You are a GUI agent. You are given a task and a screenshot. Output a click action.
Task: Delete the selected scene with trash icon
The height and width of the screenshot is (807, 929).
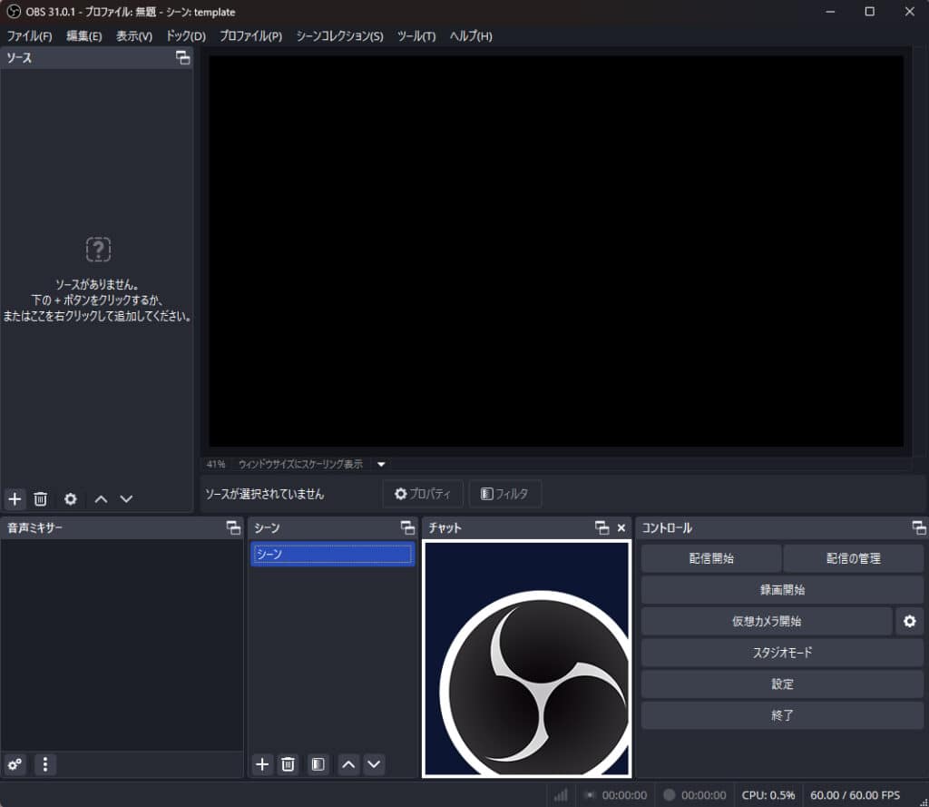point(288,764)
